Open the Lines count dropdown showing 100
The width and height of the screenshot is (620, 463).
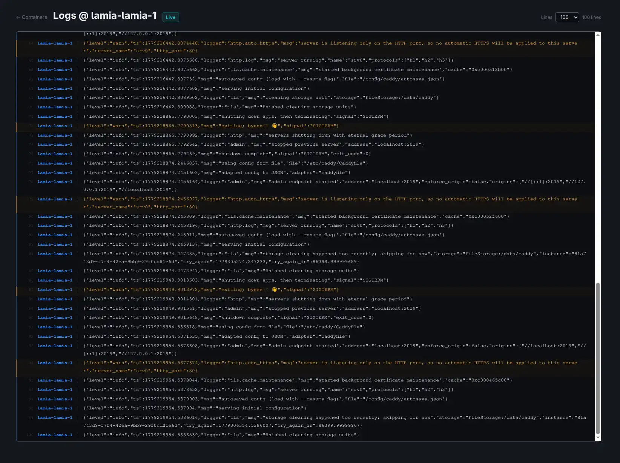(x=567, y=17)
